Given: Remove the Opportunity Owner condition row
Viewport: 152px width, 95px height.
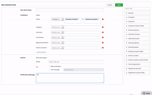Looking at the screenshot, I should point(103,43).
